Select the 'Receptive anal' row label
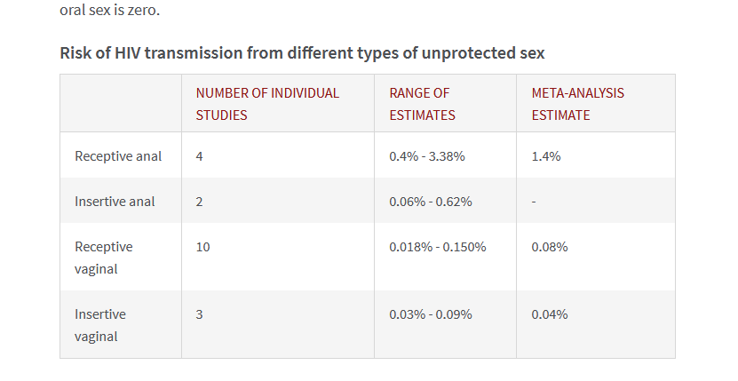Screen dimensions: 738x381 118,156
